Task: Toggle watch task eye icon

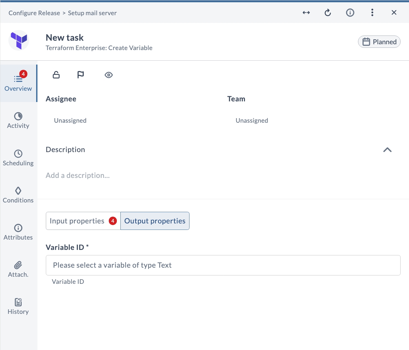Action: pyautogui.click(x=109, y=75)
